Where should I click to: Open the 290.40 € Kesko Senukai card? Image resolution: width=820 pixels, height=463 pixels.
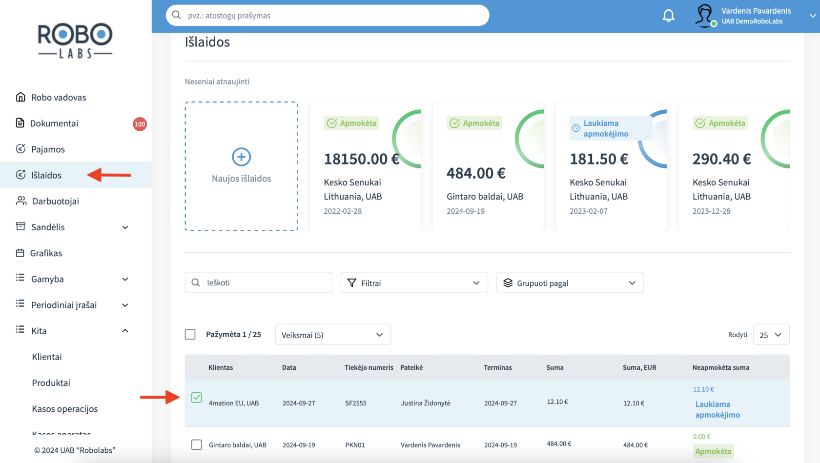point(734,166)
